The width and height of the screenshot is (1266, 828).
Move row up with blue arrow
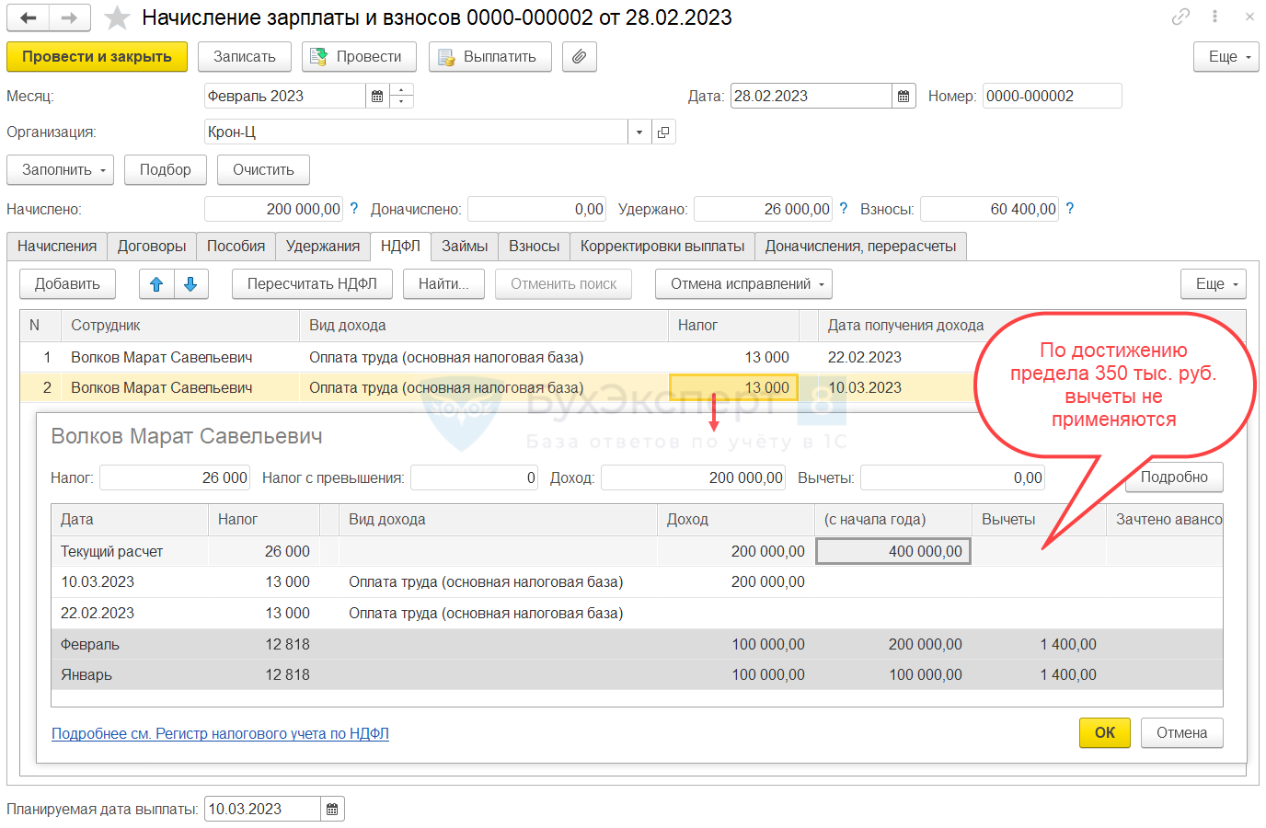pos(156,284)
